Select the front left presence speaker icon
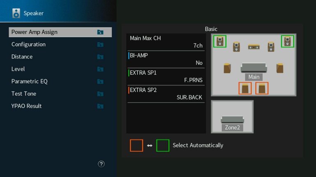316x177 pixels. point(220,41)
